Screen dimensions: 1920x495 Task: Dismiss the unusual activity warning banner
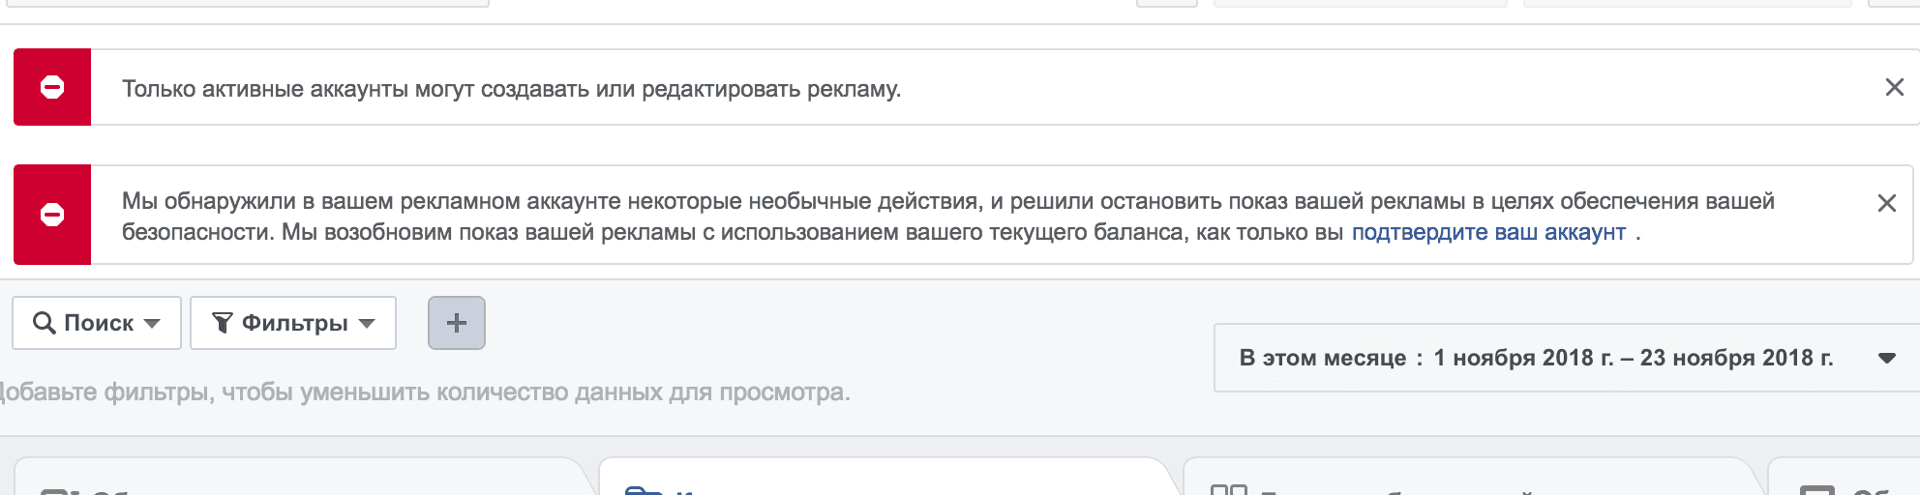1886,203
